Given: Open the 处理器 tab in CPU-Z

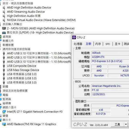Looking at the screenshot, I should pyautogui.click(x=78, y=44).
